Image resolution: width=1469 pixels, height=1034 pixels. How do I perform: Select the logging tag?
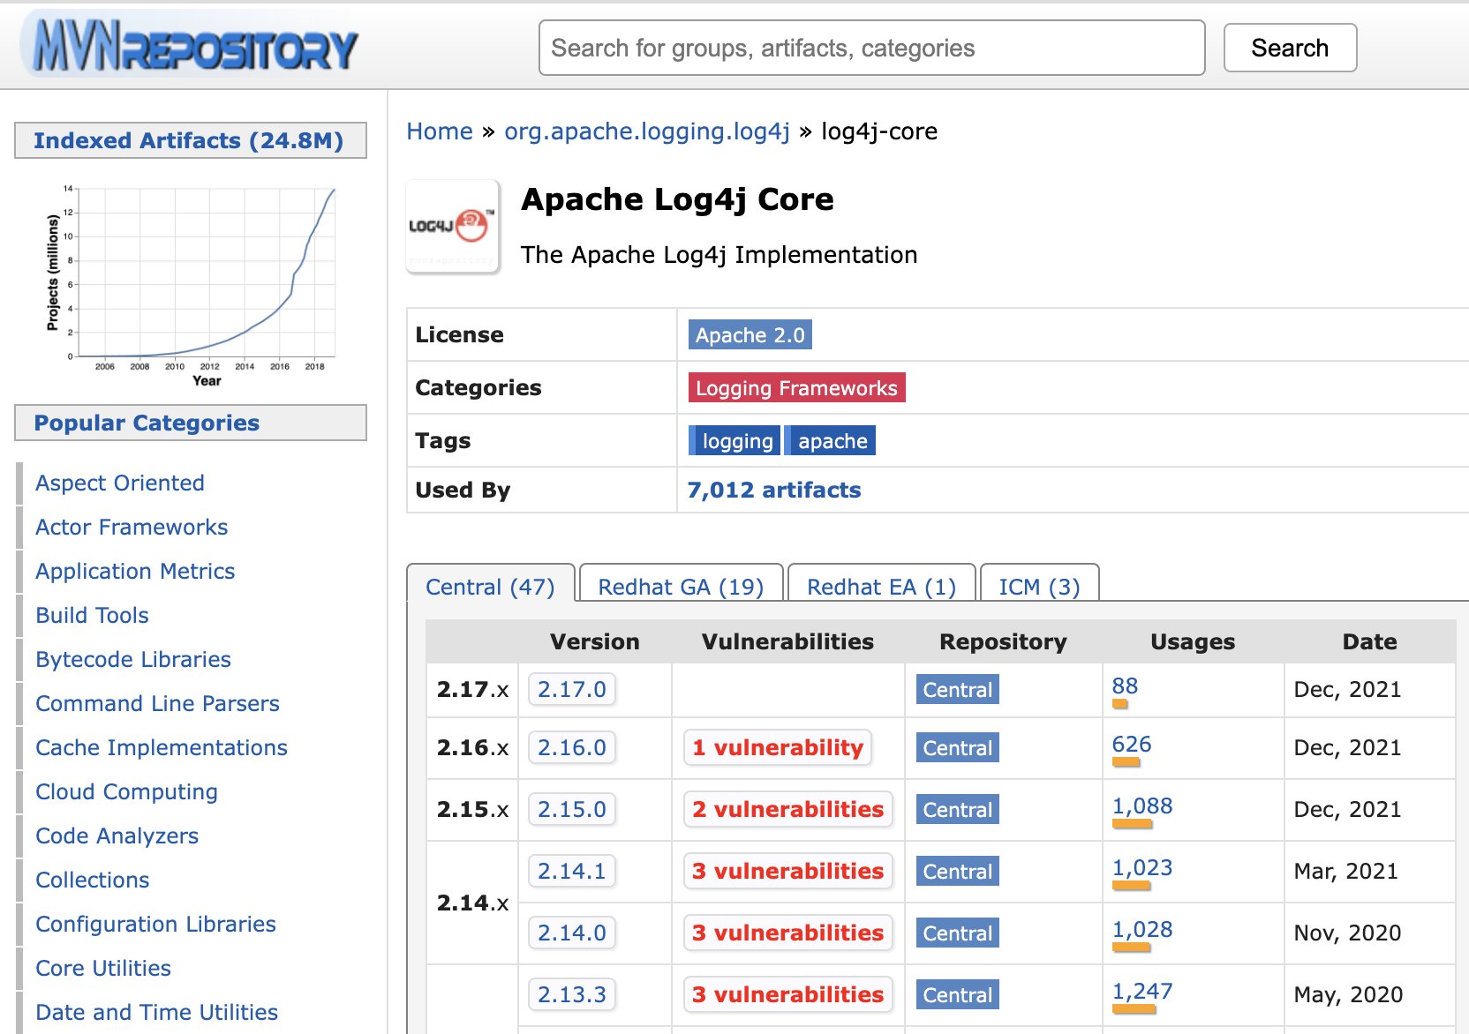[735, 441]
